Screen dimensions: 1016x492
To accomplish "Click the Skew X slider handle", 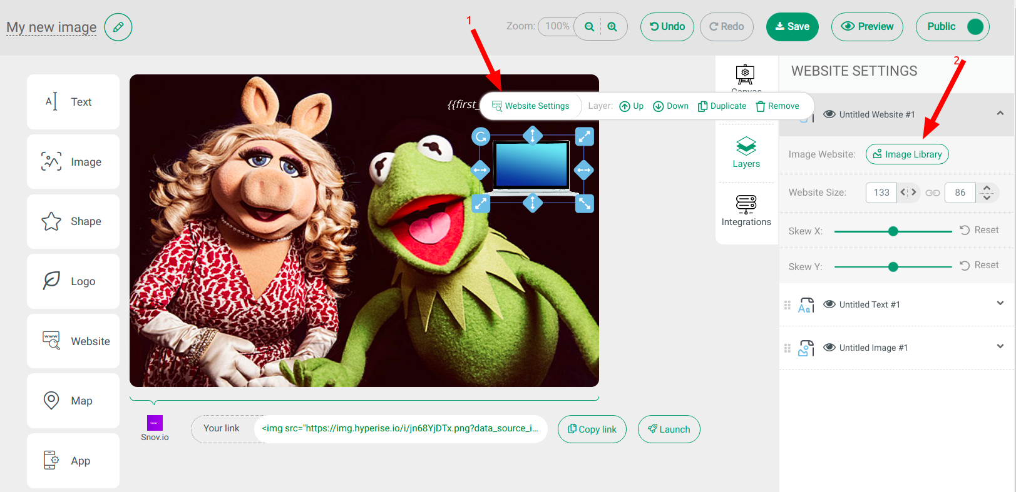I will coord(893,231).
